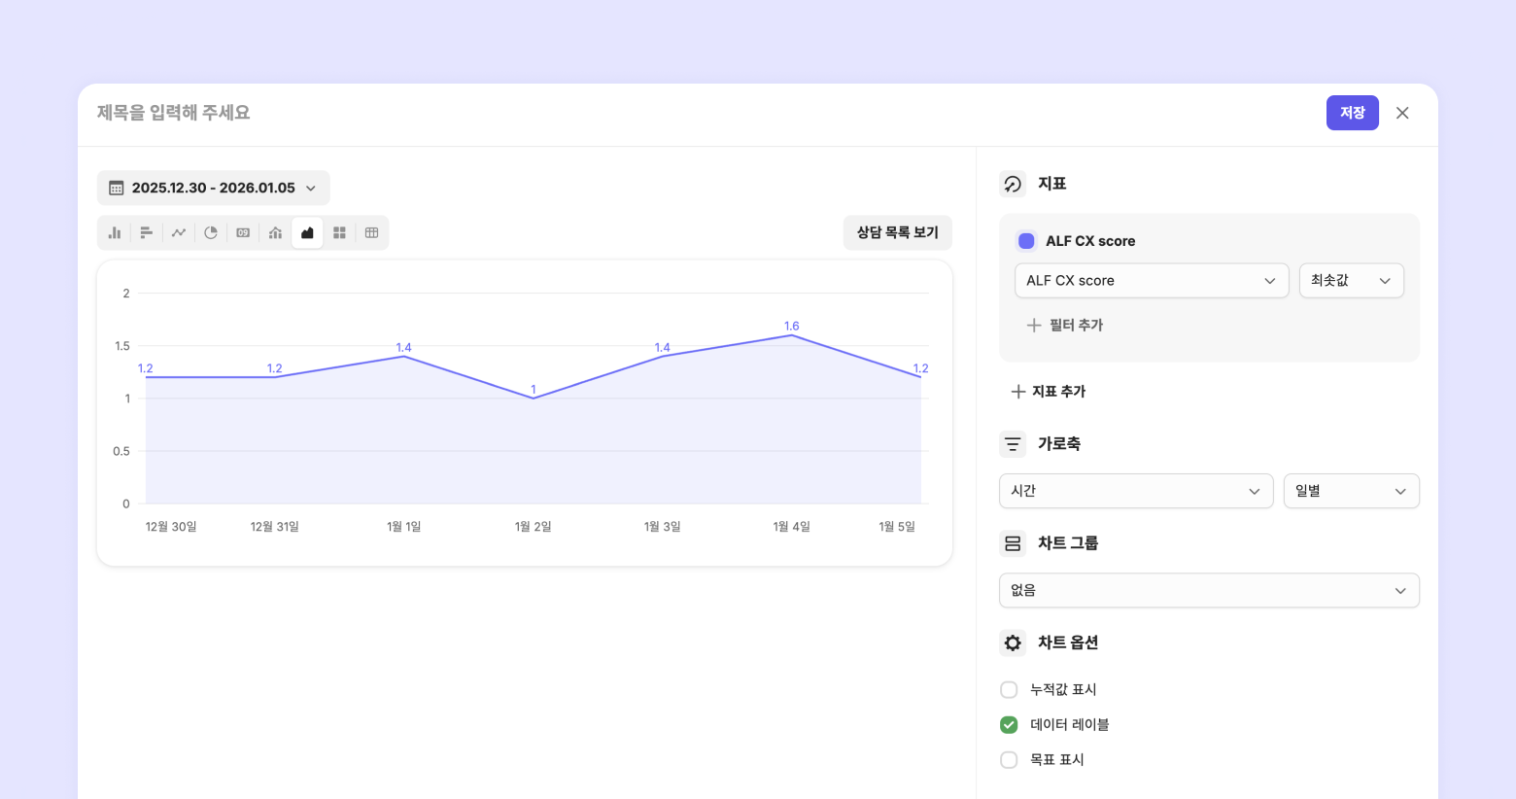Click the 제목을 입력해 주세요 title field
The width and height of the screenshot is (1516, 799).
tap(389, 113)
